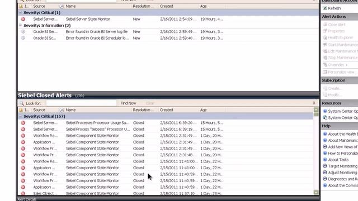This screenshot has height=201, width=358.
Task: Collapse the Severity: Critical (167) group
Action: pyautogui.click(x=20, y=116)
